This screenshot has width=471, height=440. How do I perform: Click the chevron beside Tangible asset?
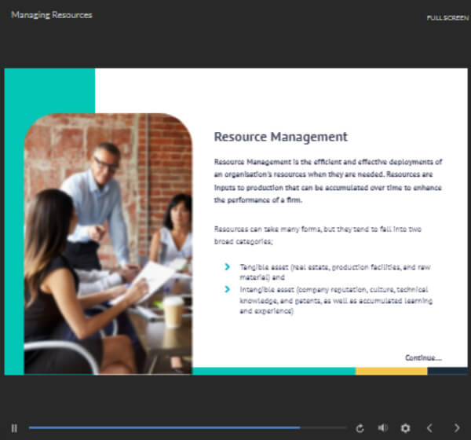tap(228, 266)
